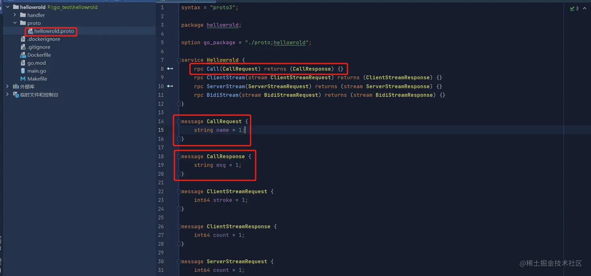Click the project path F:\go_test\hellowrold
This screenshot has height=276, width=591.
pos(73,7)
